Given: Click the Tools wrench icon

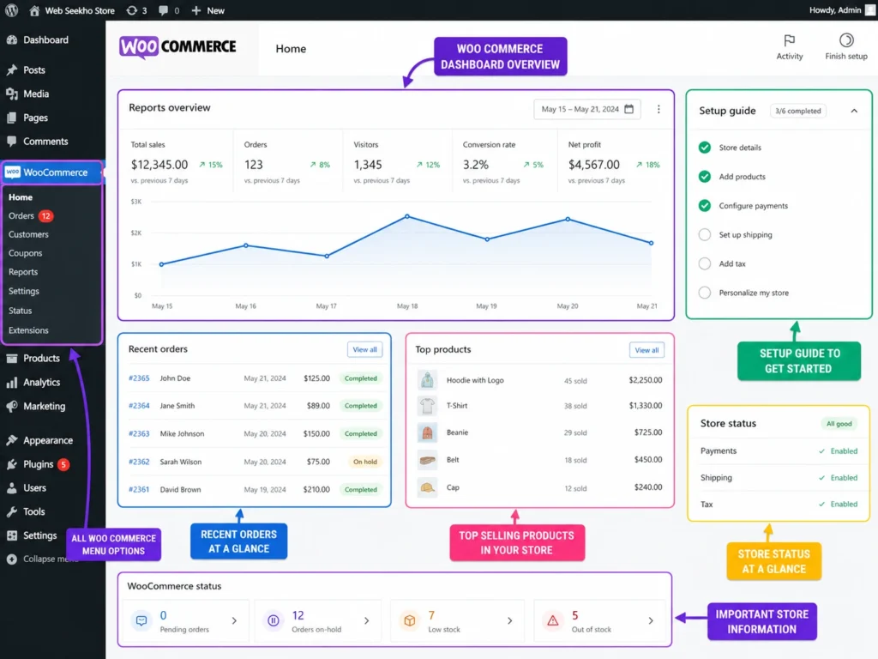Looking at the screenshot, I should coord(12,511).
